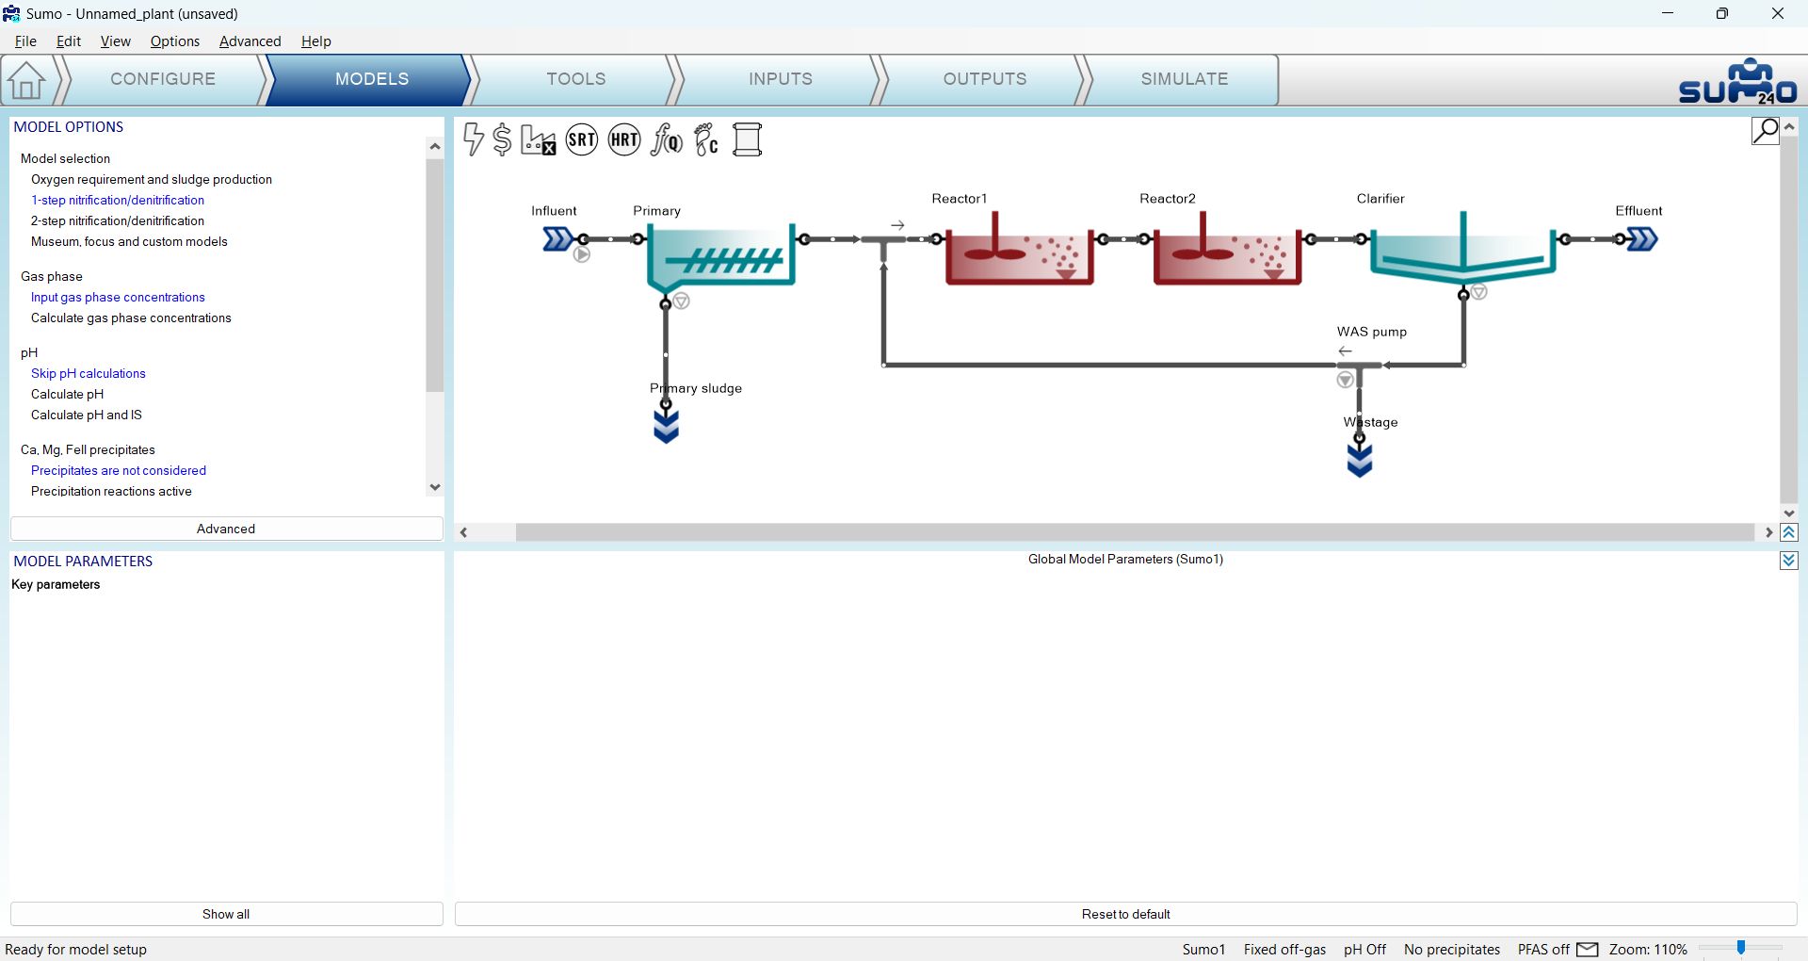Switch to the INPUTS tab
Image resolution: width=1808 pixels, height=961 pixels.
(x=781, y=79)
